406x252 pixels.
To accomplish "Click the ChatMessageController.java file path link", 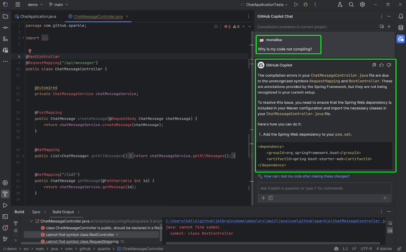I will pos(275,221).
